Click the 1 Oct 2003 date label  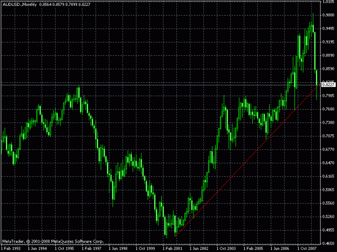(226, 249)
